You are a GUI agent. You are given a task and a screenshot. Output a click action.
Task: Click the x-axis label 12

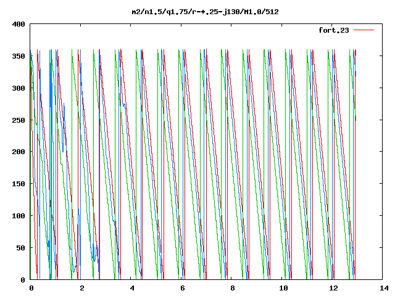point(333,288)
